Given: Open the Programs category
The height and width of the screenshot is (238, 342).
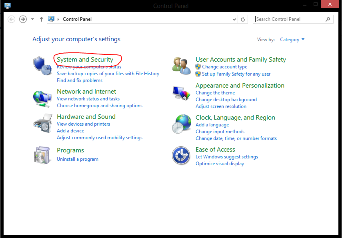Looking at the screenshot, I should [70, 150].
